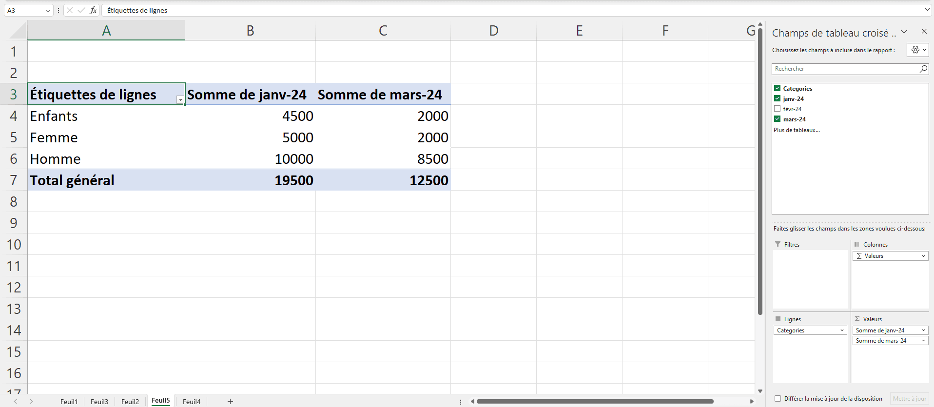Open the Étiquettes de lignes filter dropdown
934x407 pixels.
[180, 99]
